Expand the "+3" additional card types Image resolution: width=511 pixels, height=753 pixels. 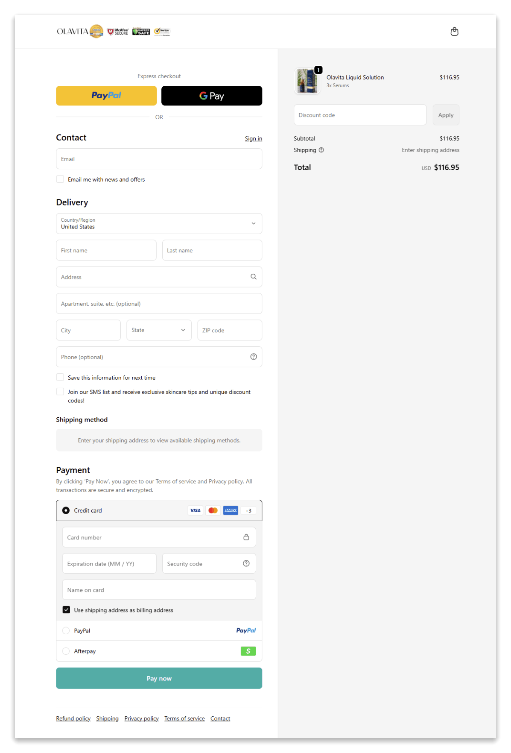coord(248,510)
